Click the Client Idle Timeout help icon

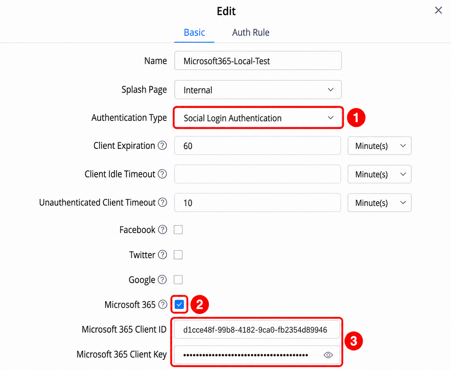(162, 174)
